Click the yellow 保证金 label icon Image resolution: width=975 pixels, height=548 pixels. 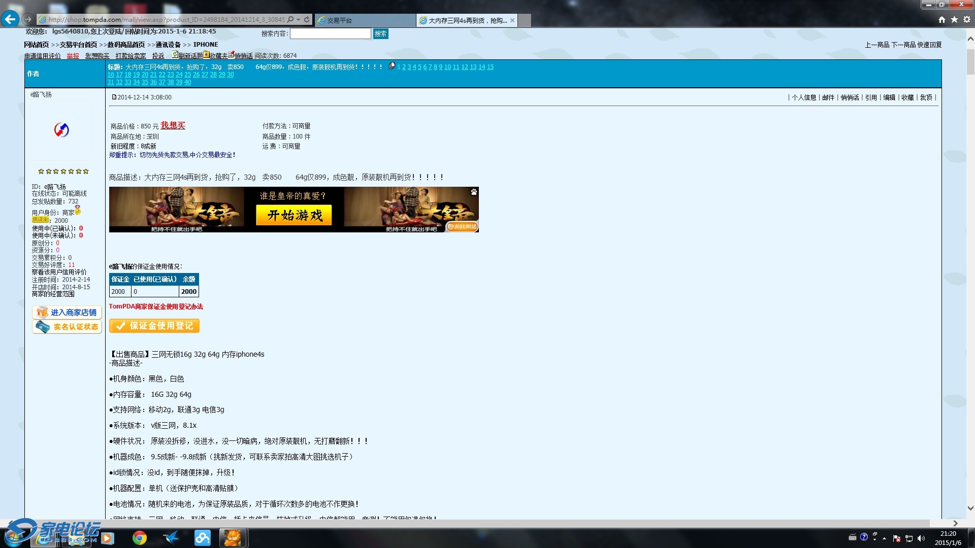pos(40,220)
